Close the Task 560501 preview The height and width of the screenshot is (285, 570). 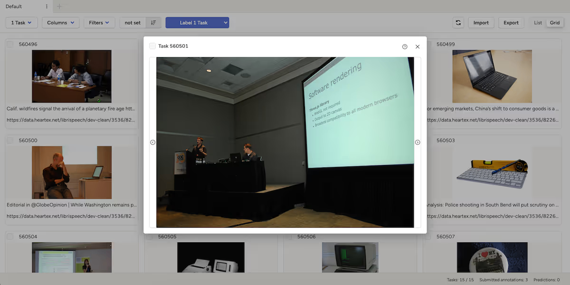coord(418,46)
